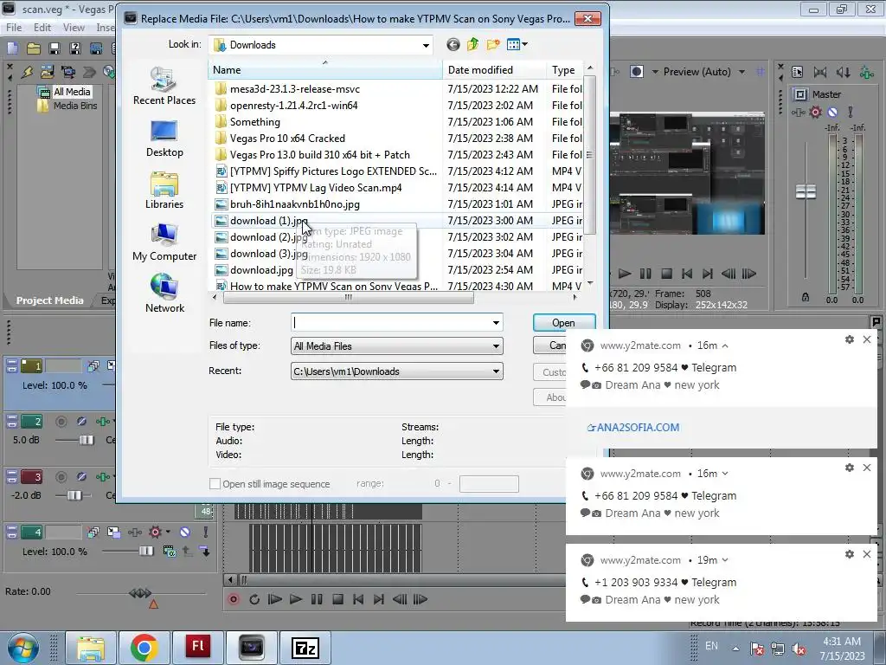
Task: Open Master bus FX gear icon
Action: 815,112
